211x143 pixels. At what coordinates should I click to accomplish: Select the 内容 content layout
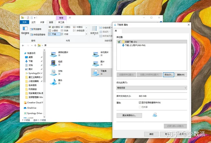click(x=64, y=34)
